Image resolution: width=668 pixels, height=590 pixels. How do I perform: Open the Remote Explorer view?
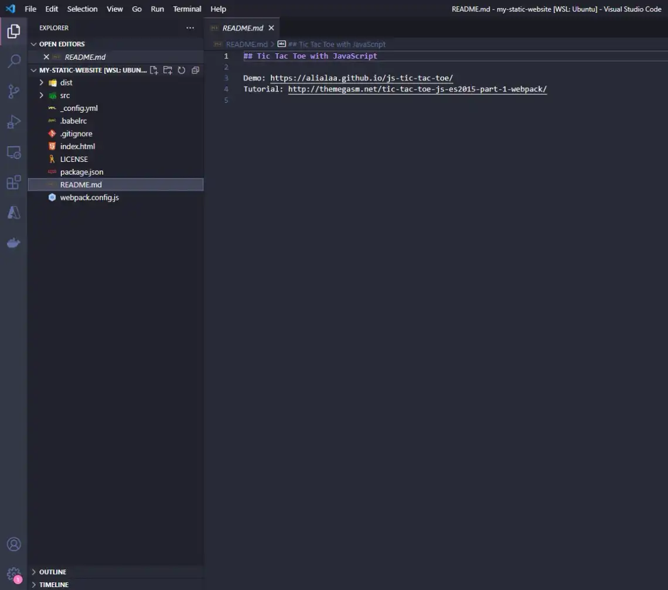click(13, 152)
